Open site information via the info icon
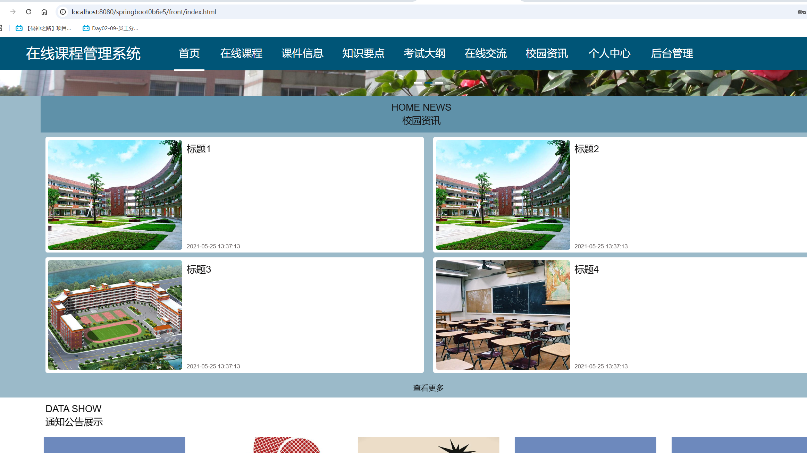This screenshot has height=453, width=807. pyautogui.click(x=62, y=11)
